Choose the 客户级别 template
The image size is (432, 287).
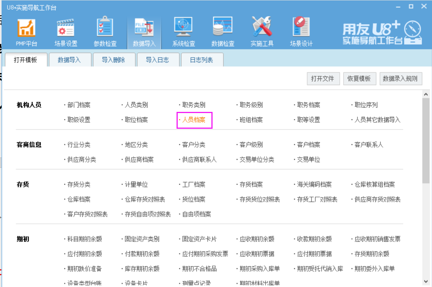[251, 145]
